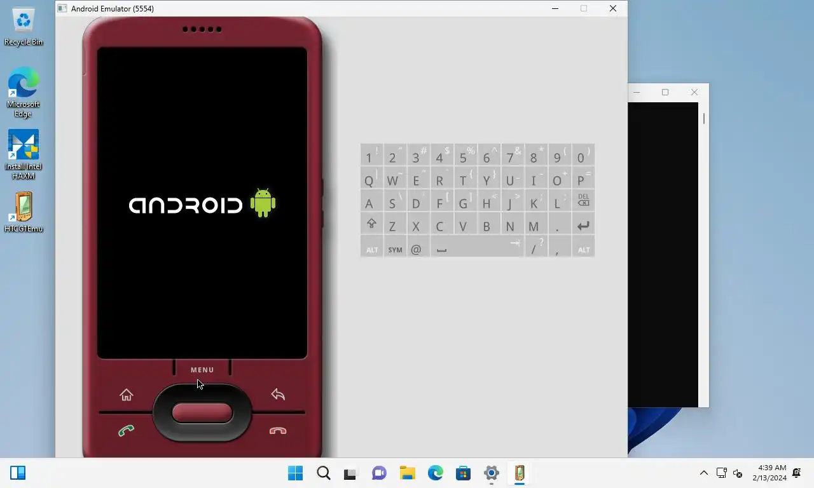Image resolution: width=814 pixels, height=488 pixels.
Task: Click the D key on the emulator keyboard
Action: (x=418, y=201)
